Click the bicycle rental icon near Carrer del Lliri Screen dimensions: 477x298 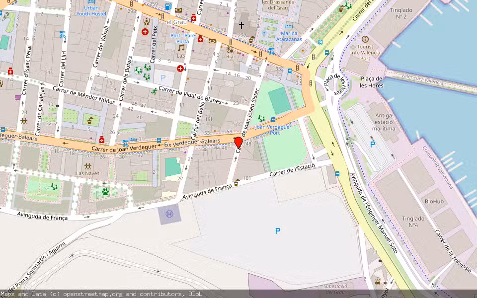click(63, 35)
